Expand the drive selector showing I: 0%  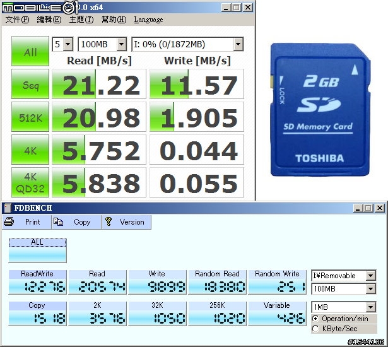click(238, 45)
